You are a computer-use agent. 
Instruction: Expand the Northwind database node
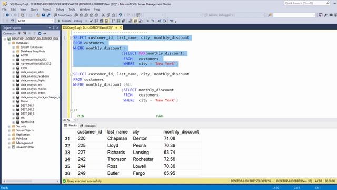[x=14, y=122]
